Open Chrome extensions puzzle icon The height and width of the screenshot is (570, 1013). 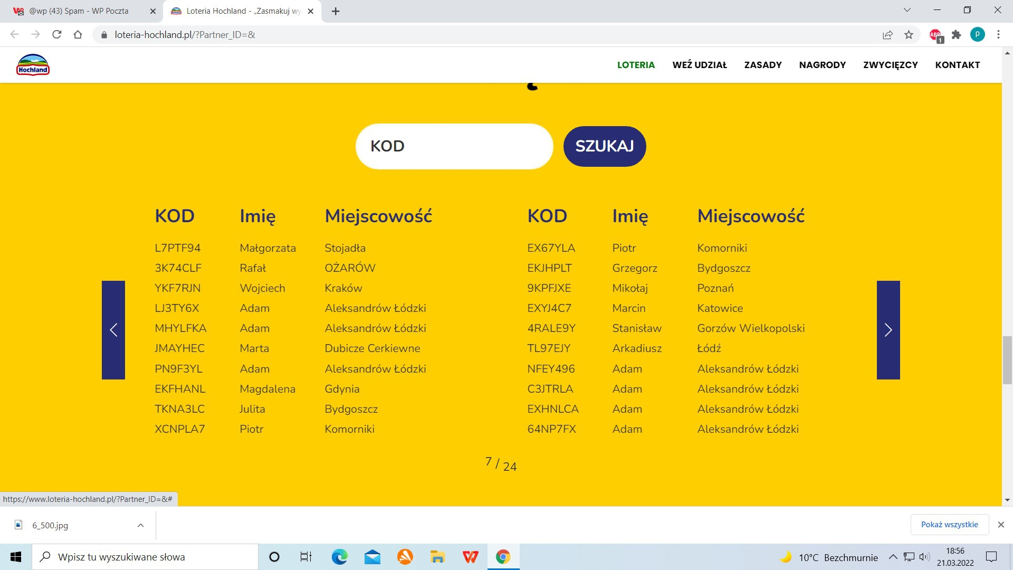(956, 35)
